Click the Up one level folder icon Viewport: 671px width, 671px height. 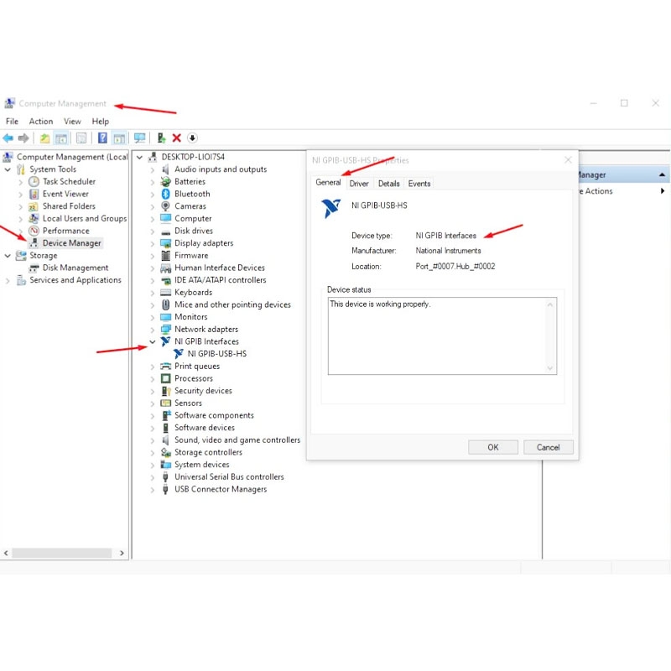pyautogui.click(x=44, y=138)
